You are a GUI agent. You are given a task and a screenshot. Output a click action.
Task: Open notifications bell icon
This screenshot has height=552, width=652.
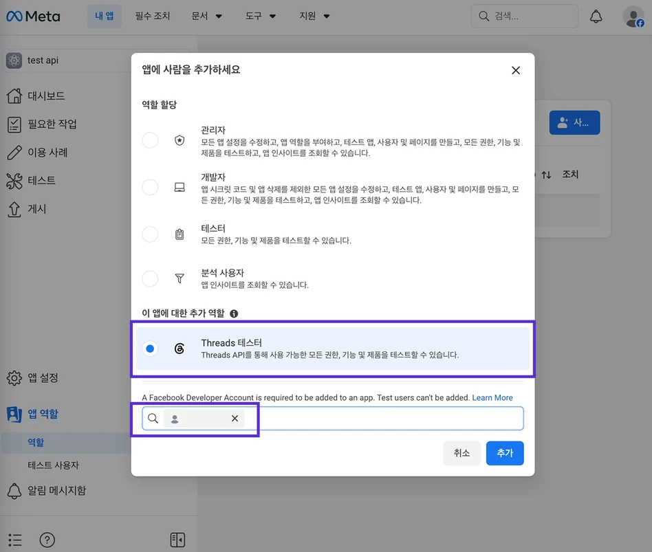[596, 16]
